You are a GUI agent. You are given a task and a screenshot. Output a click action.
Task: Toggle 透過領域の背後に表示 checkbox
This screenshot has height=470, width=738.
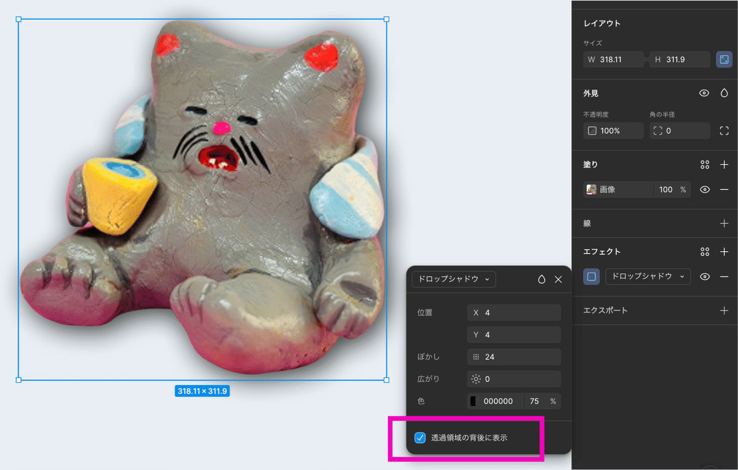pyautogui.click(x=420, y=438)
